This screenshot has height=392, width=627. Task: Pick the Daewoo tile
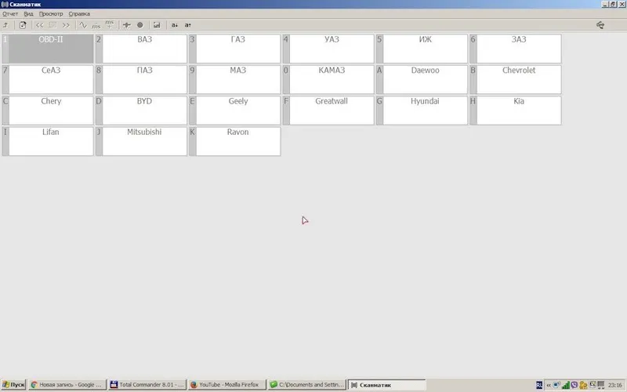coord(422,80)
